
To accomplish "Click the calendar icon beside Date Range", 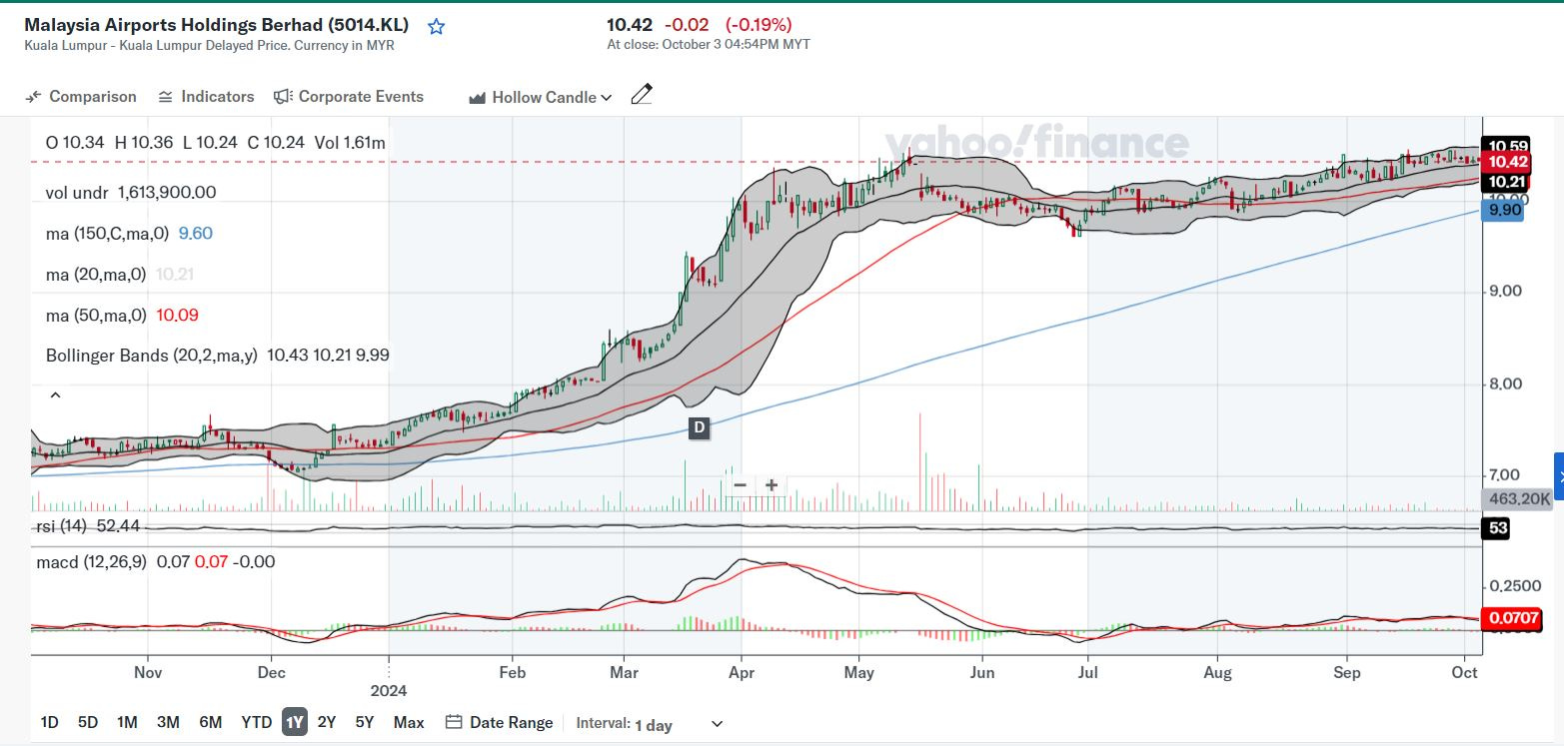I will point(454,722).
